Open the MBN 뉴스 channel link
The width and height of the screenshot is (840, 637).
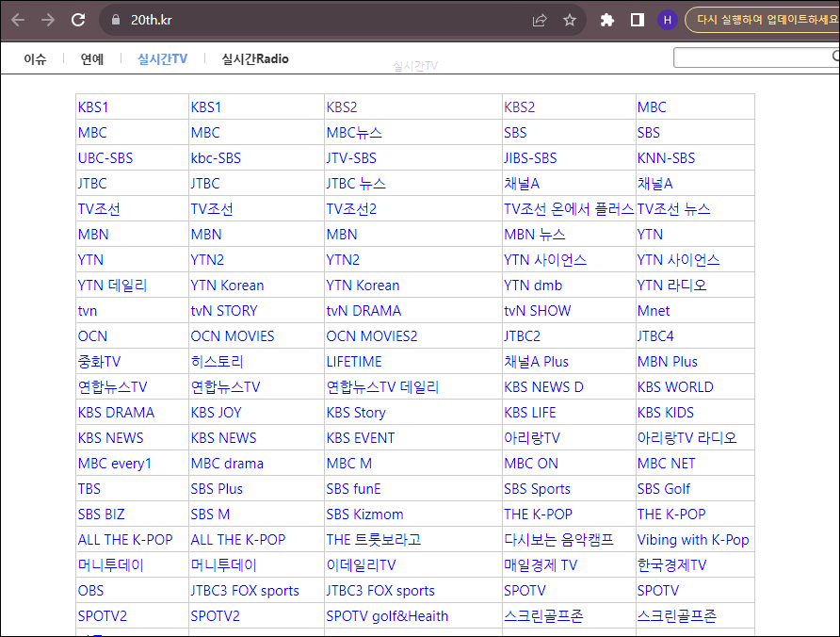pos(535,235)
